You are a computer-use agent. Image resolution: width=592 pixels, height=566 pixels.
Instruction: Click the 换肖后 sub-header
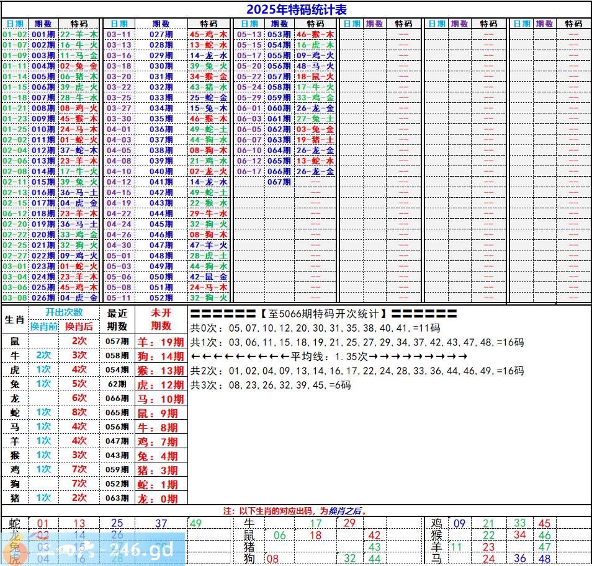click(x=79, y=326)
